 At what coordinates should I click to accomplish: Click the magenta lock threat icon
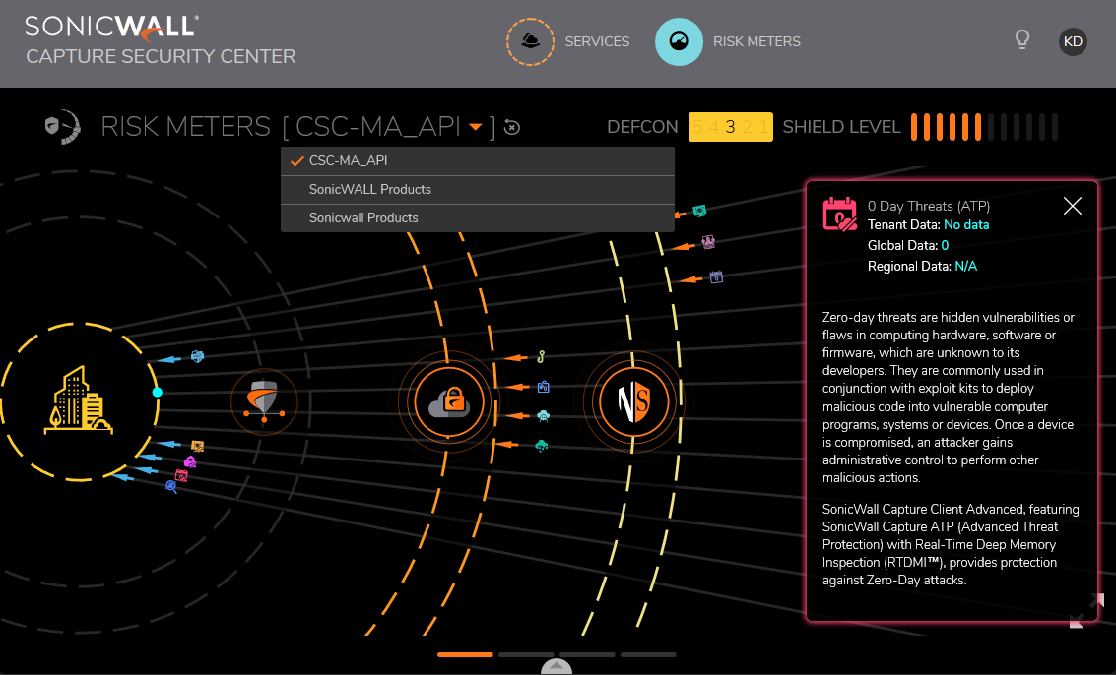[189, 461]
